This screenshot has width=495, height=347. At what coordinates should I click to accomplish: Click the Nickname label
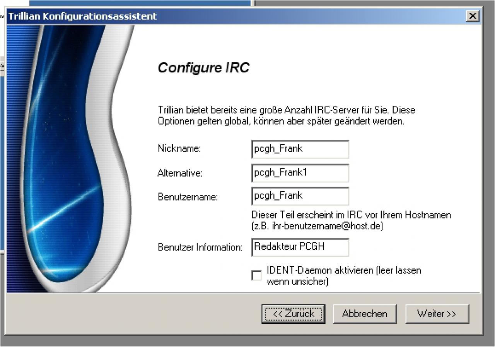tap(179, 149)
